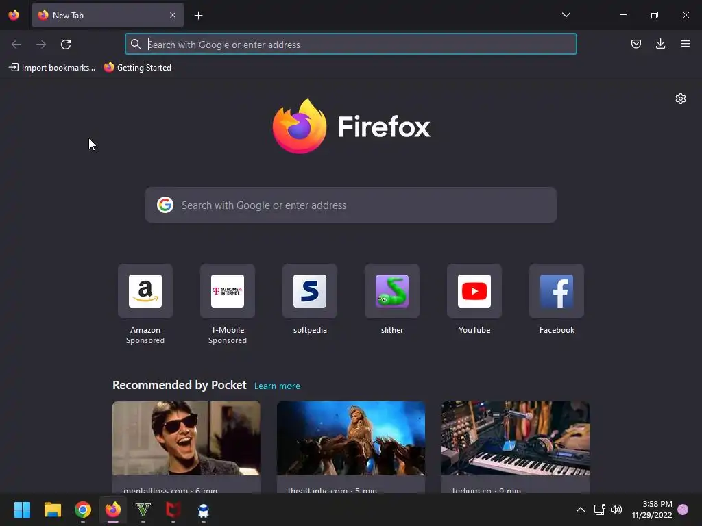
Task: Close the New Tab tab
Action: (x=173, y=15)
